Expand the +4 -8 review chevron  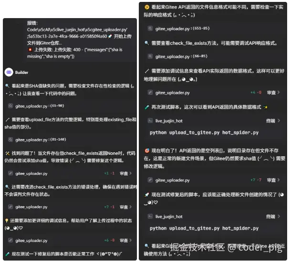click(x=279, y=92)
